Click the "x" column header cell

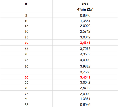coord(26,3)
